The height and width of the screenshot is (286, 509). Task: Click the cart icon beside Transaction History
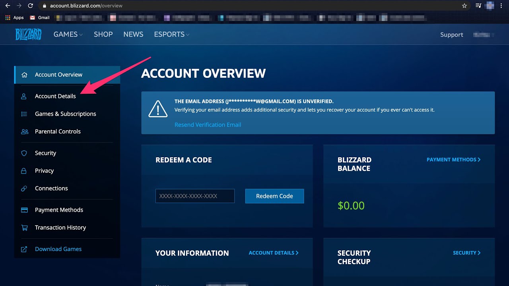point(24,228)
